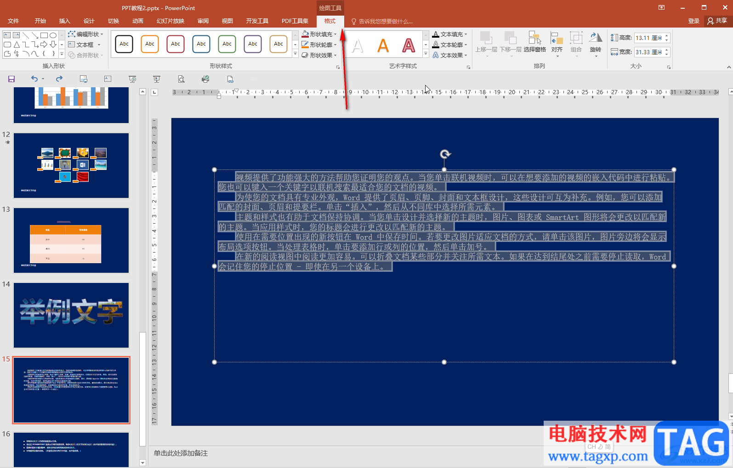Select the triangle shape in shapes gallery
Image resolution: width=733 pixels, height=468 pixels.
pyautogui.click(x=17, y=45)
